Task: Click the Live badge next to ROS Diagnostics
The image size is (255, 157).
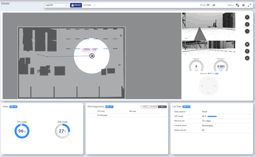Action: (110, 107)
